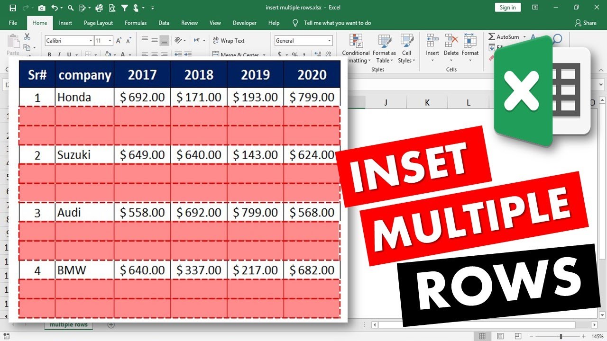Click the AutoSum sigma icon
Screen dimensions: 607x341
pyautogui.click(x=492, y=37)
